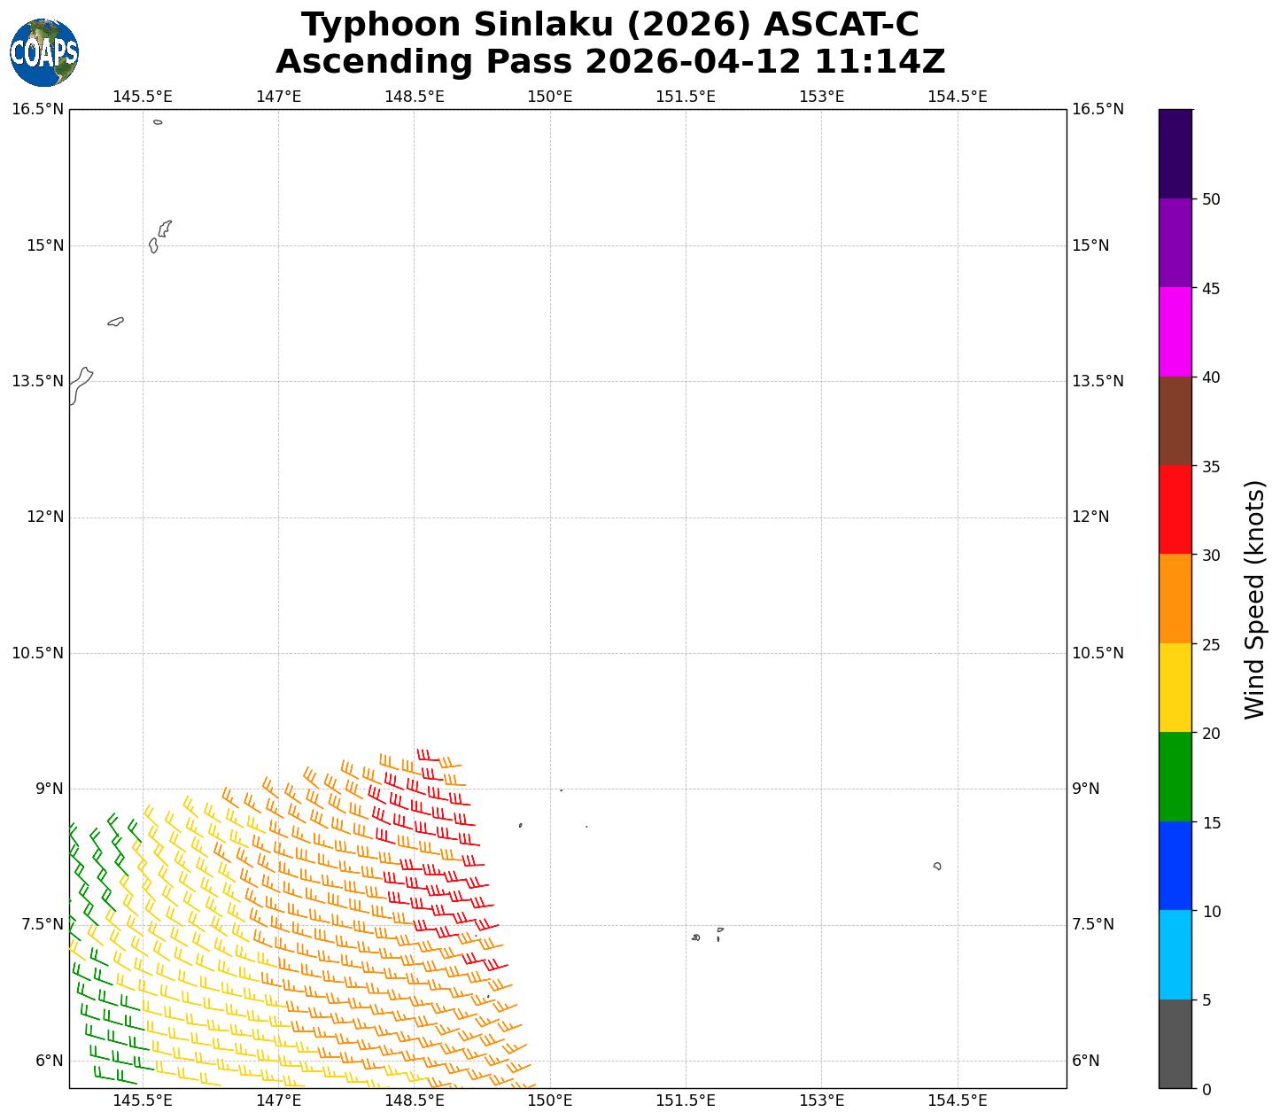Click the Rota island outline below 15°N
This screenshot has width=1280, height=1120.
coord(116,322)
